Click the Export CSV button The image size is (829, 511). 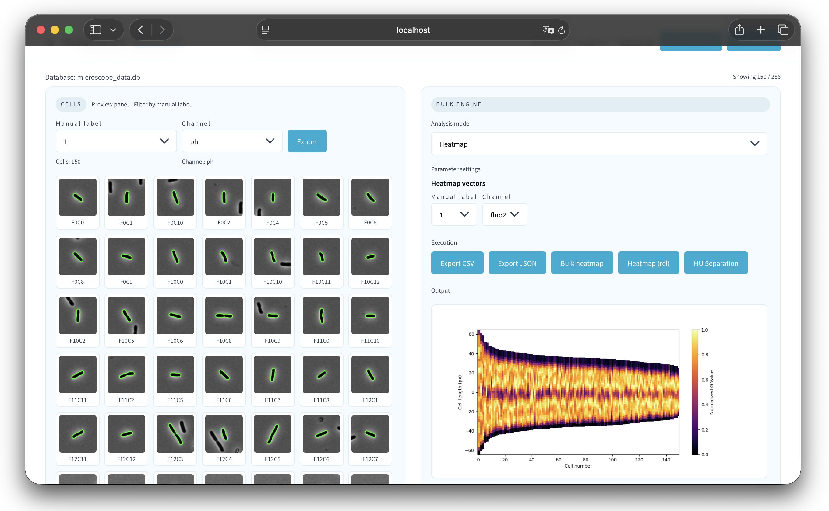[457, 263]
